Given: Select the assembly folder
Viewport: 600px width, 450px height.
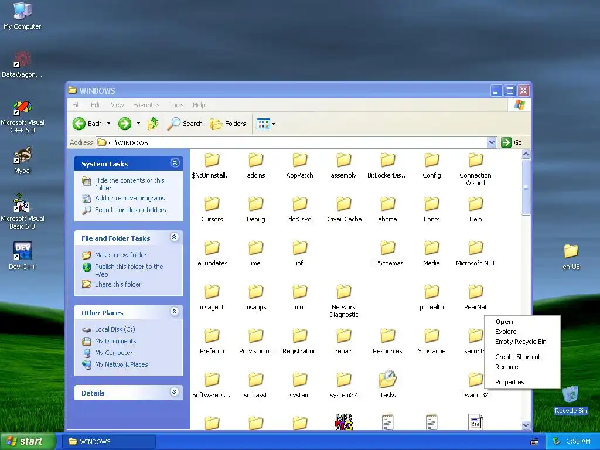Looking at the screenshot, I should click(x=343, y=165).
